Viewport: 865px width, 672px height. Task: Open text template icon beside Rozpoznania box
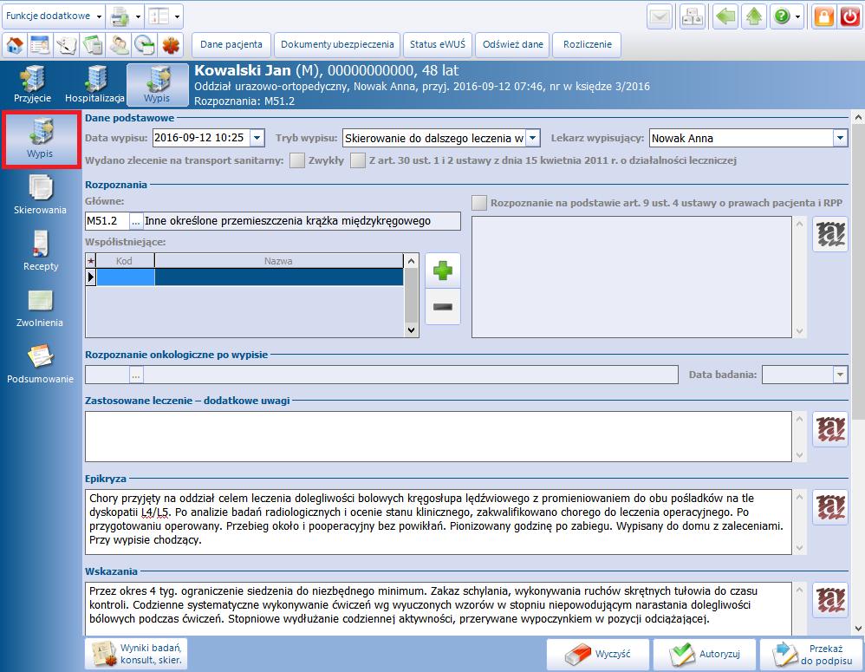tap(830, 234)
